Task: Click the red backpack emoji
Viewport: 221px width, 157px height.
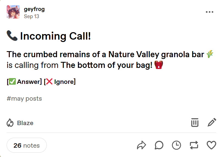Action: coord(159,65)
